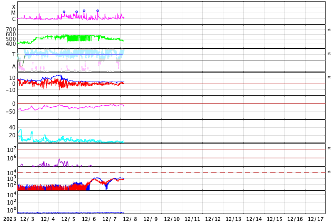
Task: Click the rt label beside the 700-400 panel
Action: tap(329, 30)
